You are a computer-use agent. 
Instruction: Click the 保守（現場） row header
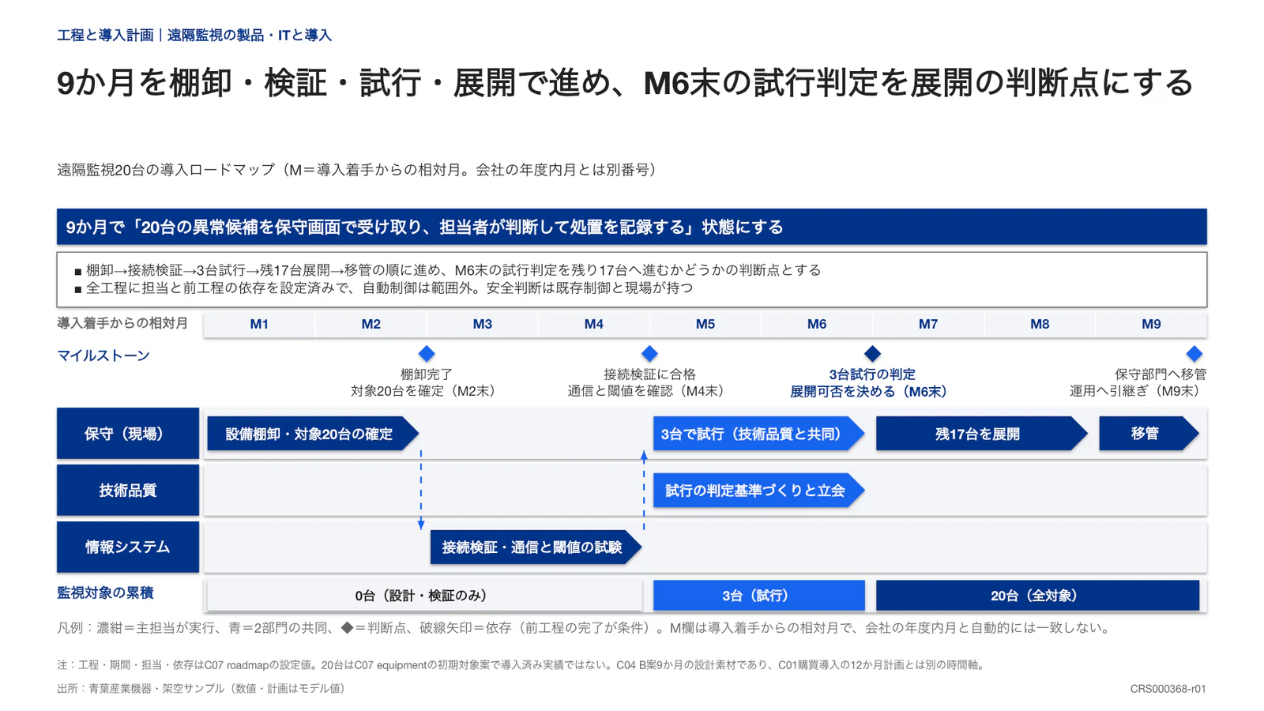pos(128,434)
